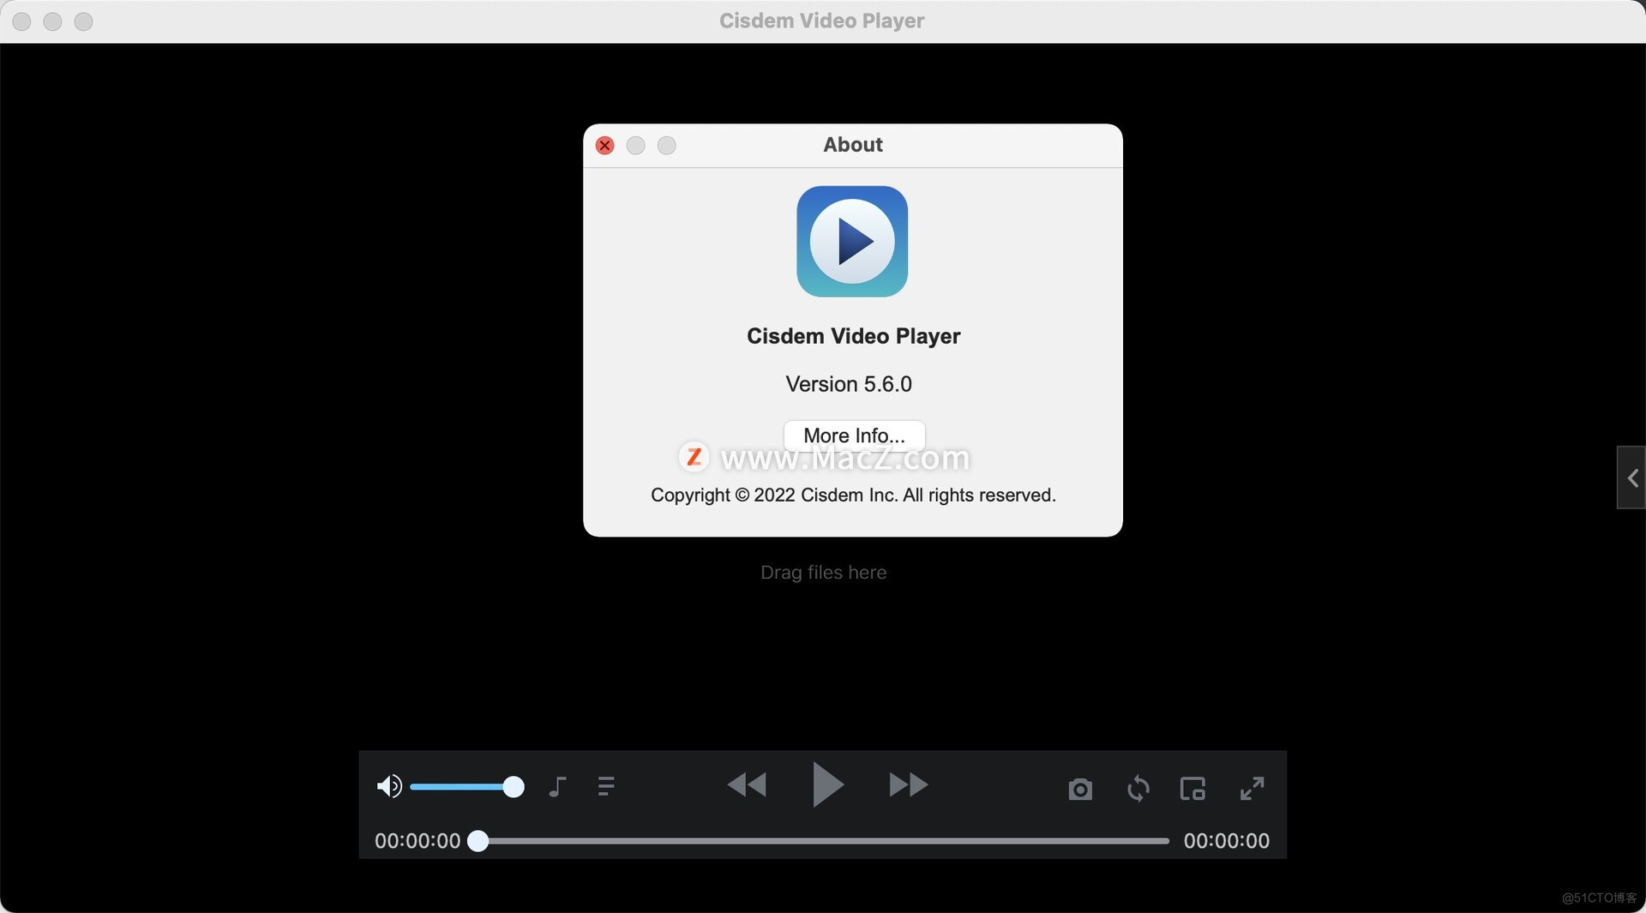Click the About dialog title
Screen dimensions: 1646x913
853,145
